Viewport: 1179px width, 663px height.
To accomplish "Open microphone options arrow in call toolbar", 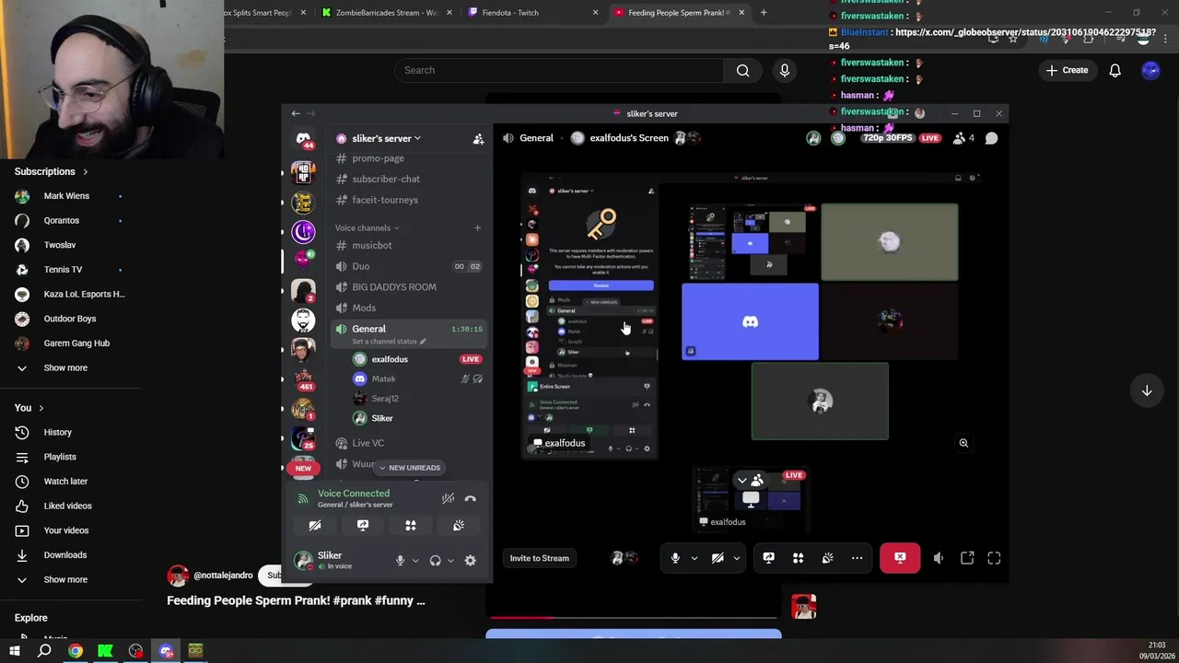I will click(x=694, y=558).
